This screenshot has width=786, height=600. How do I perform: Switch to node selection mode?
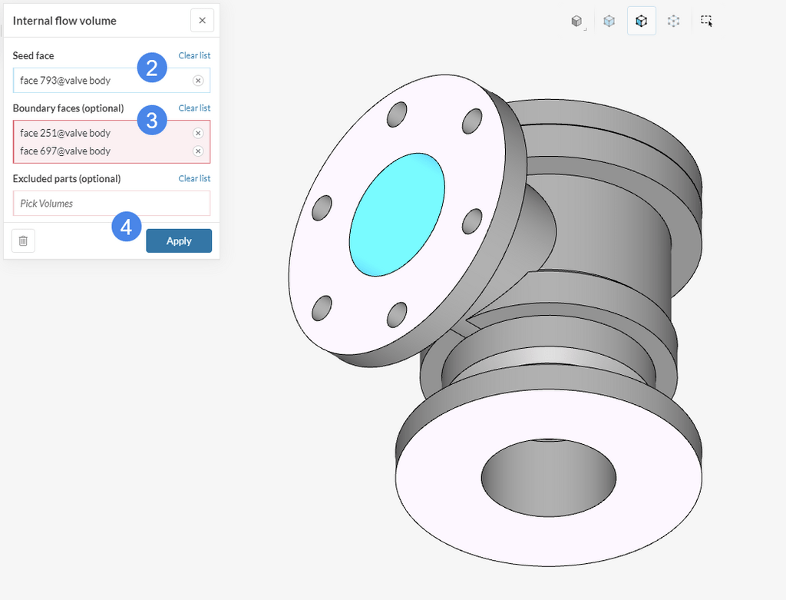pyautogui.click(x=674, y=21)
